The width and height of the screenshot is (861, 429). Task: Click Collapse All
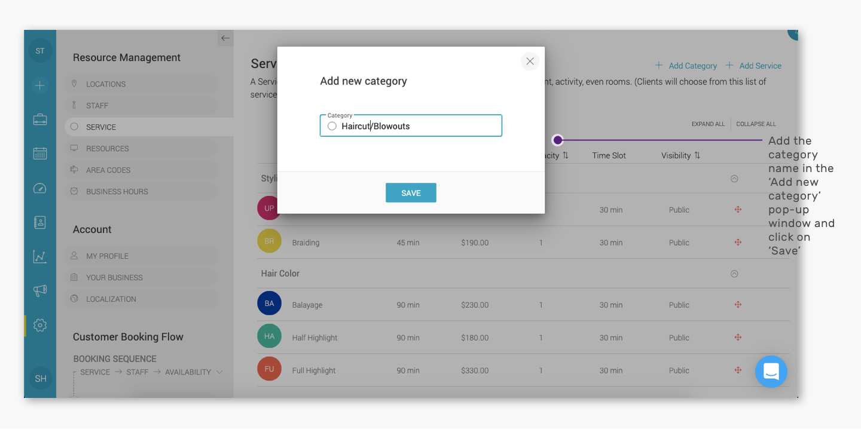coord(756,124)
